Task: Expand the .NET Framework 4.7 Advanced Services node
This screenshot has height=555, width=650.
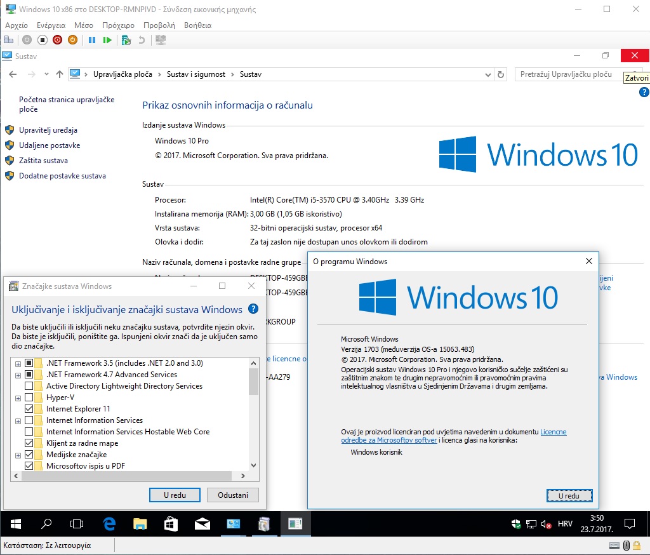Action: point(18,375)
